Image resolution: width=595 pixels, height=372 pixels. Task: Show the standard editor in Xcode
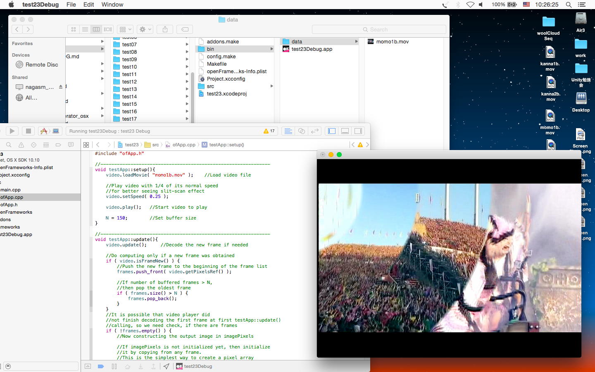(288, 131)
